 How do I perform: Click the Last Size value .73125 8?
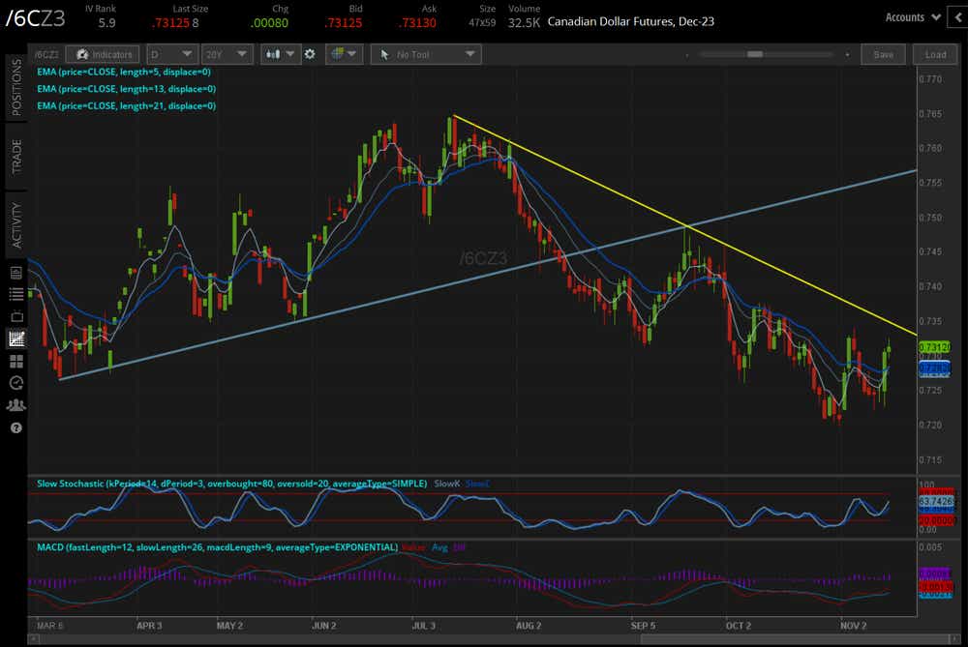coord(175,23)
